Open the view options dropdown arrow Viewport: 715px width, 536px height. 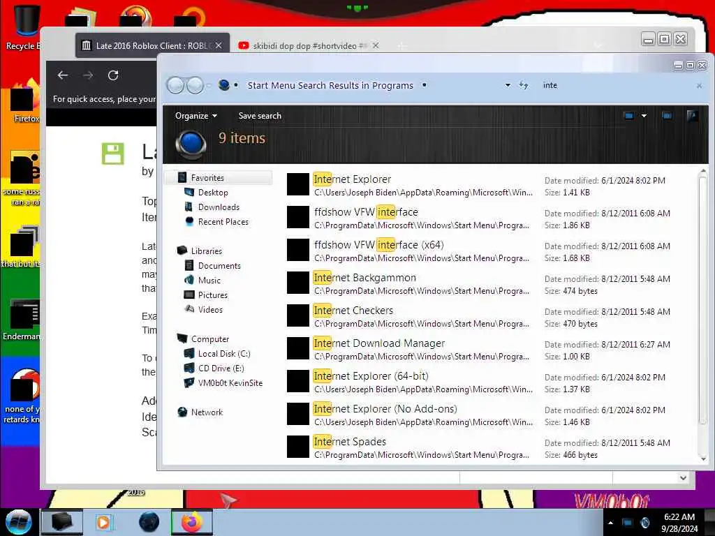point(644,116)
